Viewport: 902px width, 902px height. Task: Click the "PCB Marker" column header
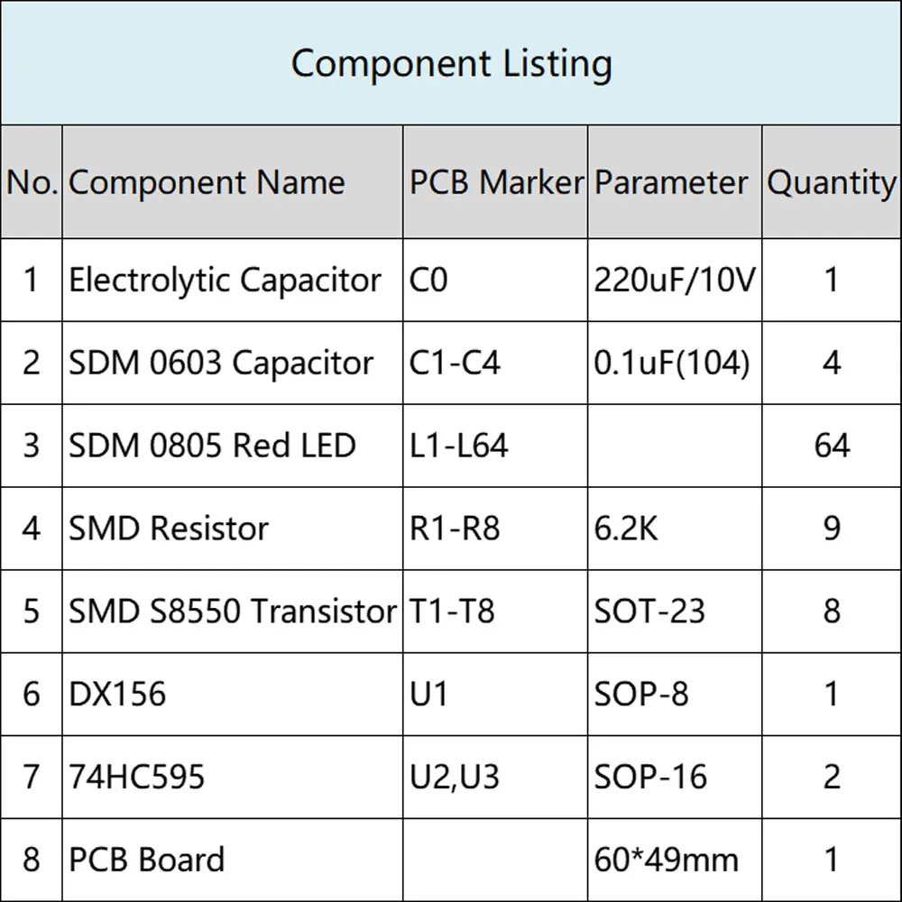[496, 183]
